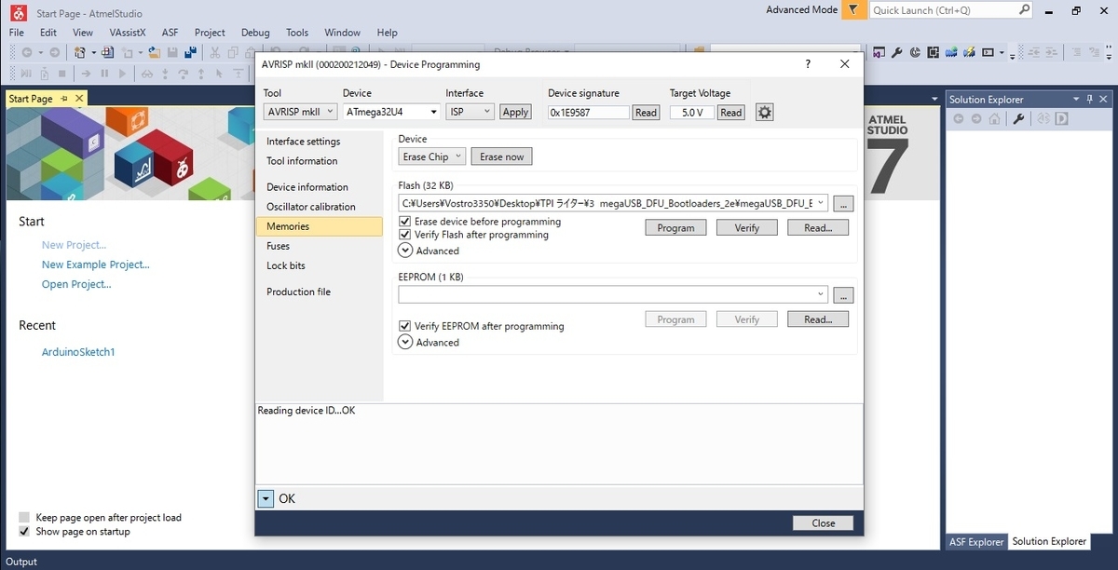Open recent project ArduinoSketch1

[78, 352]
